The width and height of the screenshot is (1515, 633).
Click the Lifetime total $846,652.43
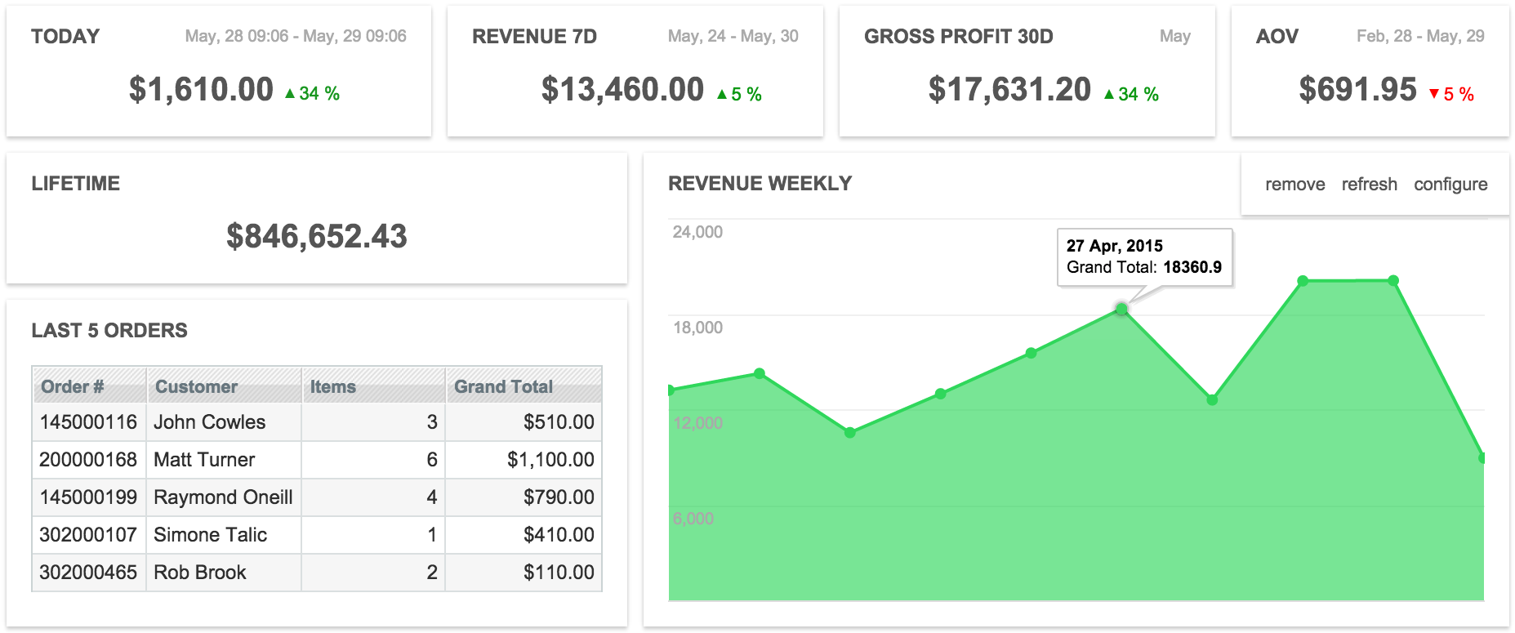click(x=317, y=236)
